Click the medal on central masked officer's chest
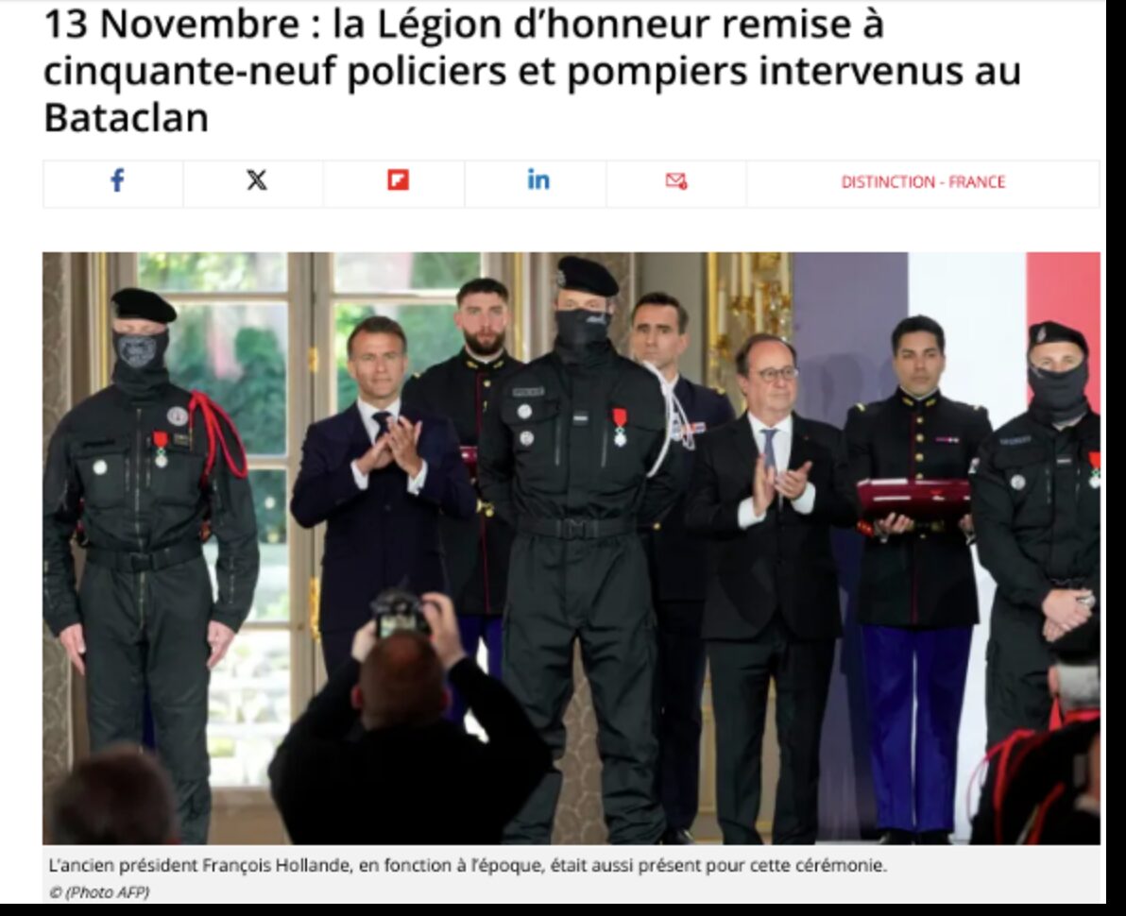Image resolution: width=1126 pixels, height=916 pixels. pyautogui.click(x=619, y=428)
